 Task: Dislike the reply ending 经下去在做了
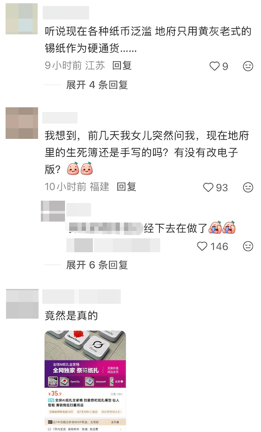tap(248, 246)
